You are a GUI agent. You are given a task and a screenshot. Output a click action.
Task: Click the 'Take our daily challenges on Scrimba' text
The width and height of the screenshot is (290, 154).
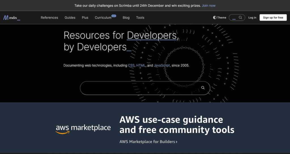[x=103, y=6]
